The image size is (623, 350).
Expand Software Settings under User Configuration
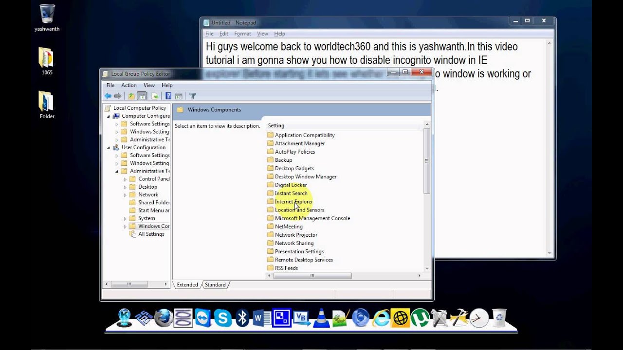(117, 156)
